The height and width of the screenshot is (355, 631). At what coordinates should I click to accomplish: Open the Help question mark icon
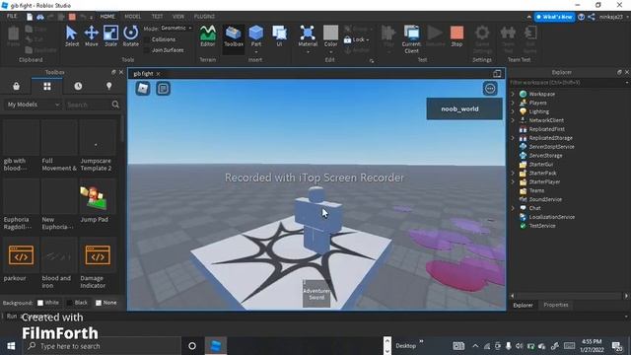click(x=581, y=17)
